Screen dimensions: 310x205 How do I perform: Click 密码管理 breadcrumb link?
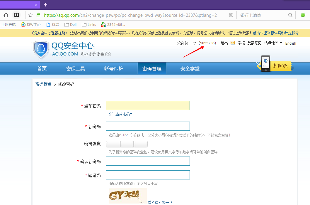43,85
